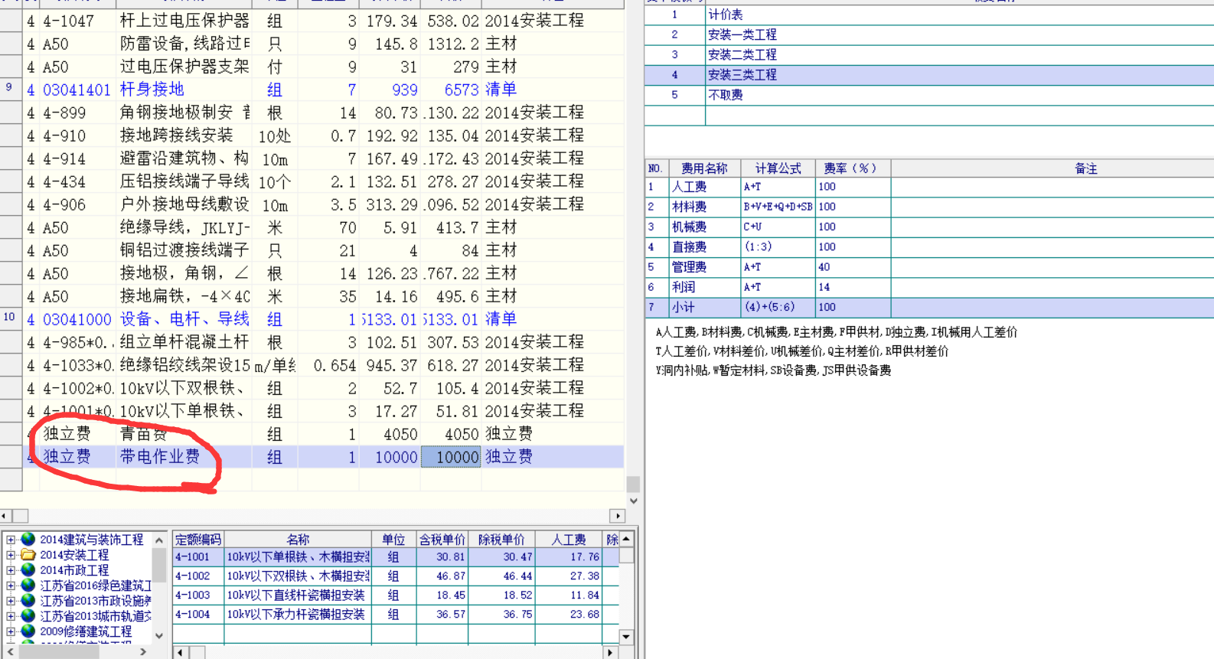1214x659 pixels.
Task: Click the up arrow of the quota list scrollbar
Action: point(626,539)
